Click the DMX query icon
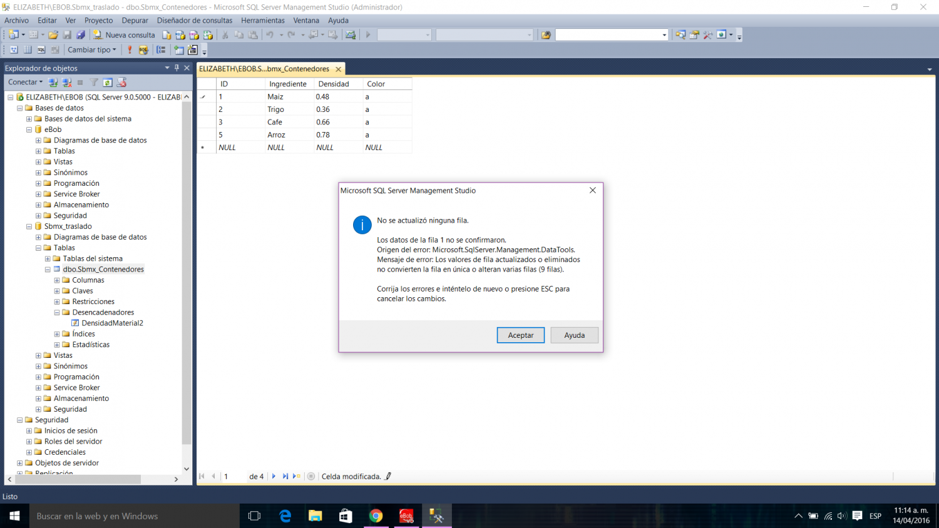Screen dimensions: 939x528 click(x=194, y=35)
